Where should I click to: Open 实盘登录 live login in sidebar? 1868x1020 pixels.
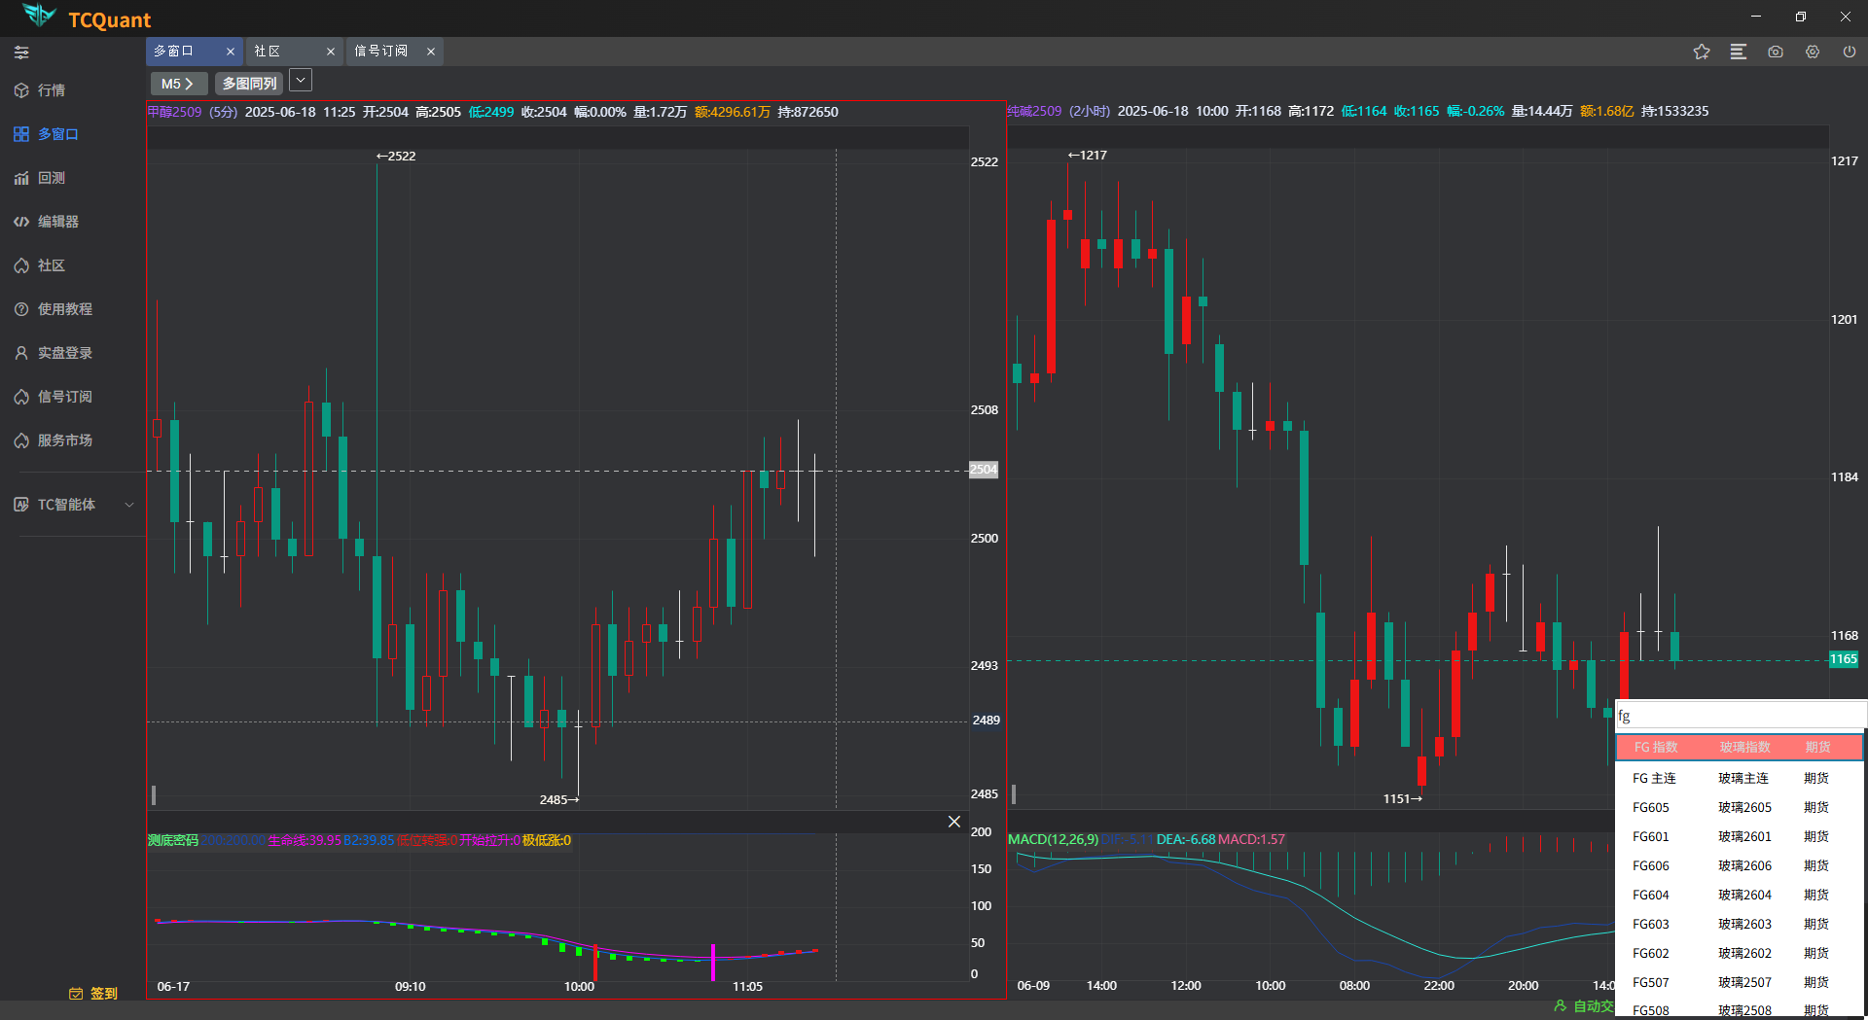pos(64,353)
